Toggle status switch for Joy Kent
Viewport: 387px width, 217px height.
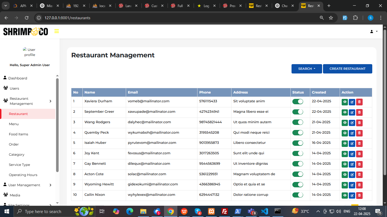point(297,153)
